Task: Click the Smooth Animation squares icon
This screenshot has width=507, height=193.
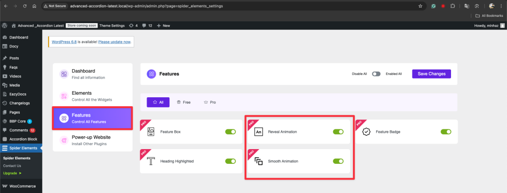Action: pyautogui.click(x=258, y=161)
